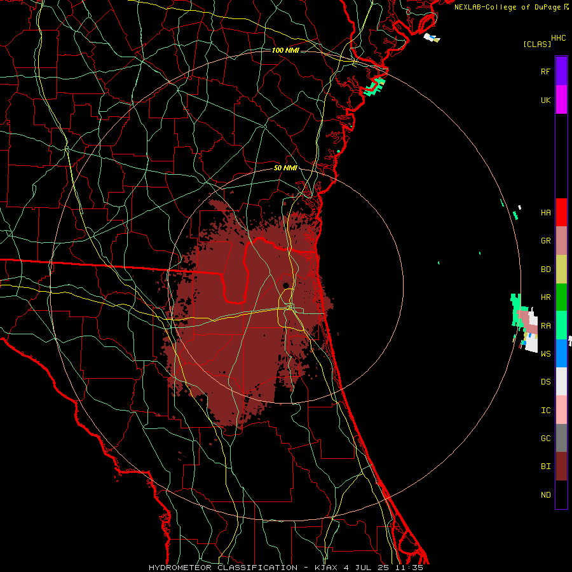
Task: Click the 'WS' legend label
Action: 545,353
